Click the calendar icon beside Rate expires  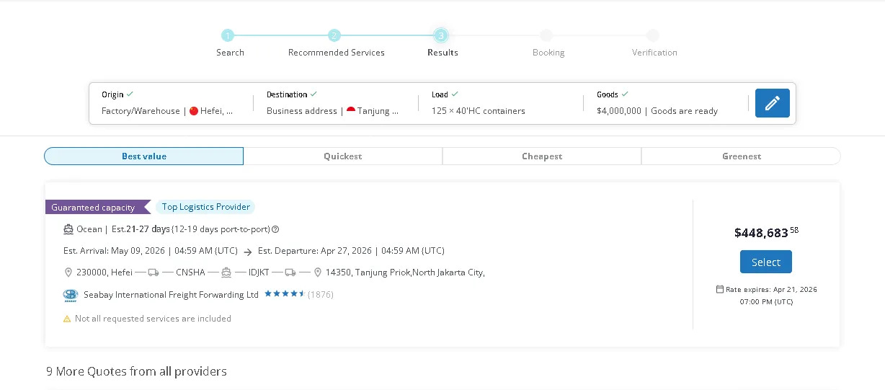point(719,289)
